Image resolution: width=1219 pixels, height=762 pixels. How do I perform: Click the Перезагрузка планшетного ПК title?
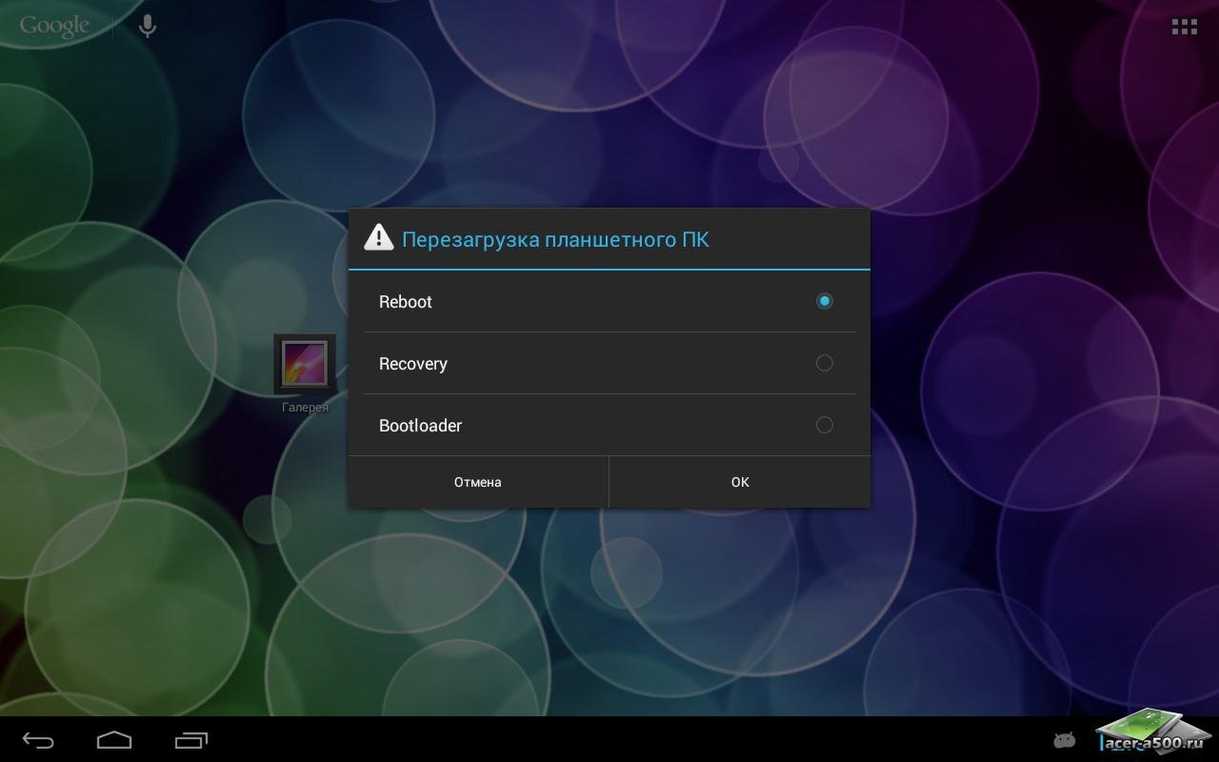[555, 239]
